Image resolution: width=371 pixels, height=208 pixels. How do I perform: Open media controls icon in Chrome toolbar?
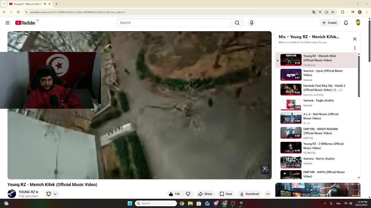[x=353, y=12]
